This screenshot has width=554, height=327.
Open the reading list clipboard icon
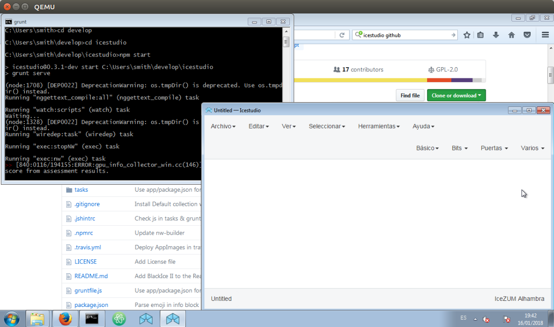pyautogui.click(x=480, y=35)
